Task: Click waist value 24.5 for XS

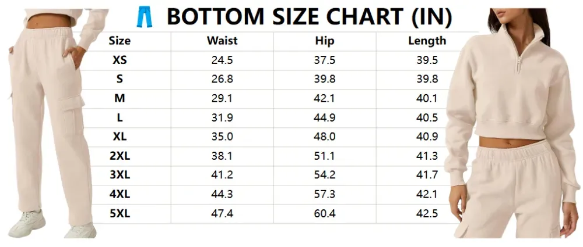Action: pos(222,60)
